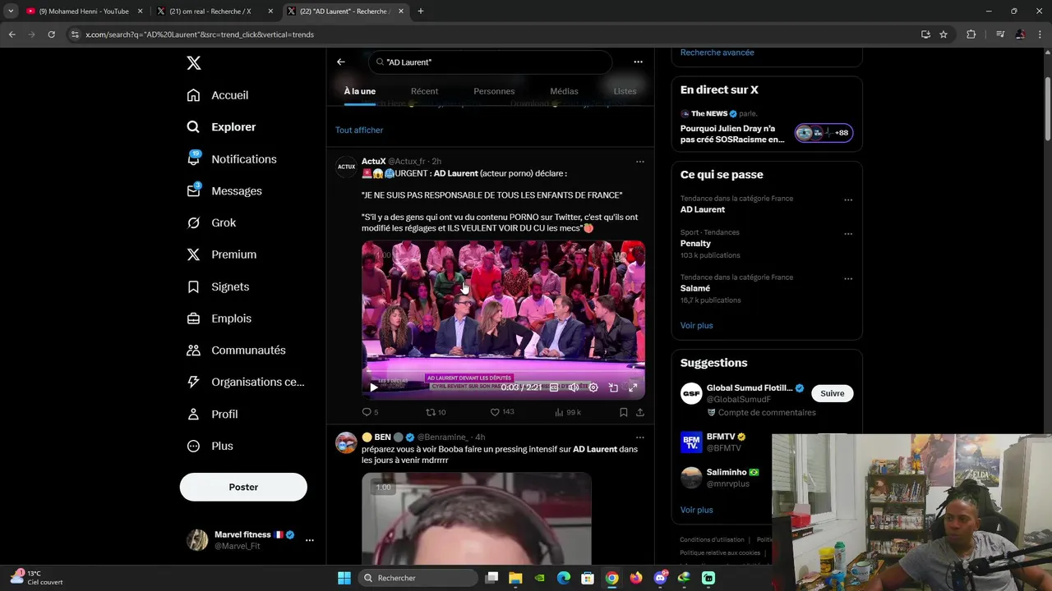Reply to the ActuX tweet
The width and height of the screenshot is (1052, 591).
tap(370, 412)
